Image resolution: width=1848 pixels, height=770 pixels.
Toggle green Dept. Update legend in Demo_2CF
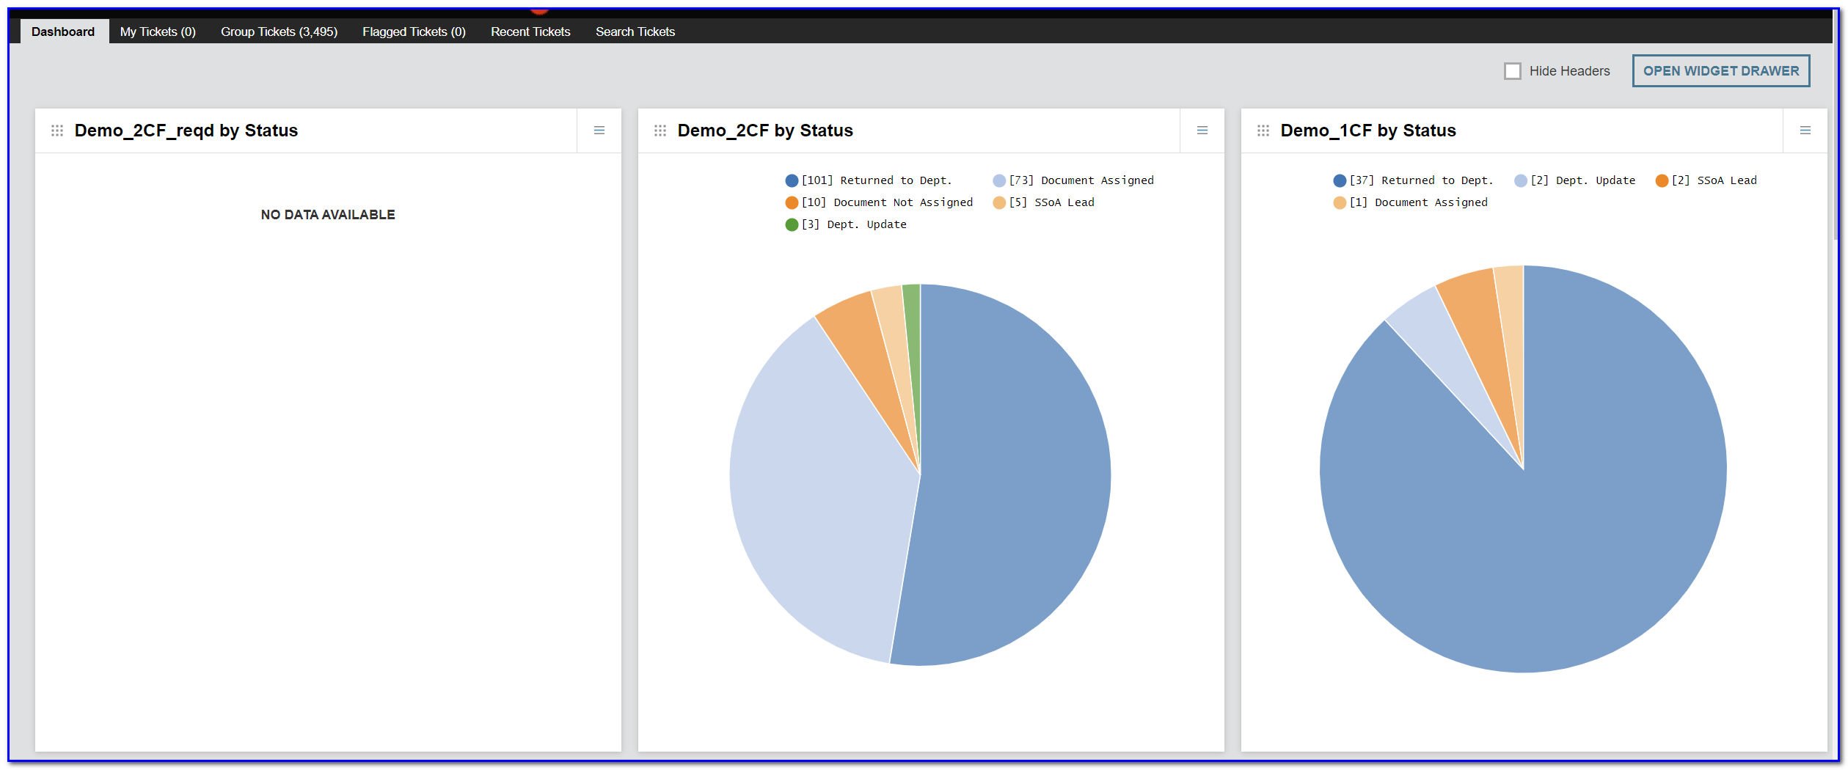coord(846,224)
